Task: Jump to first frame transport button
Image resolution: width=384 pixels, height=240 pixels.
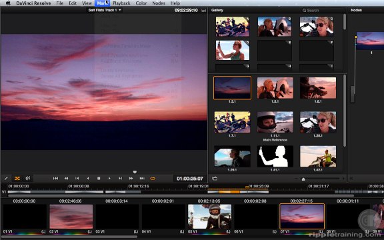Action: click(55, 178)
